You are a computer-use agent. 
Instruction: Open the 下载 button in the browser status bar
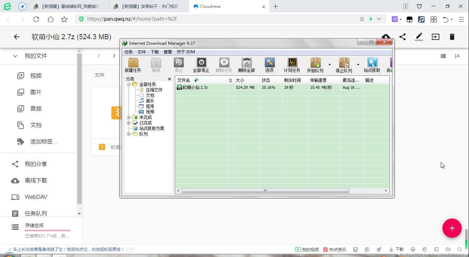pos(396,249)
